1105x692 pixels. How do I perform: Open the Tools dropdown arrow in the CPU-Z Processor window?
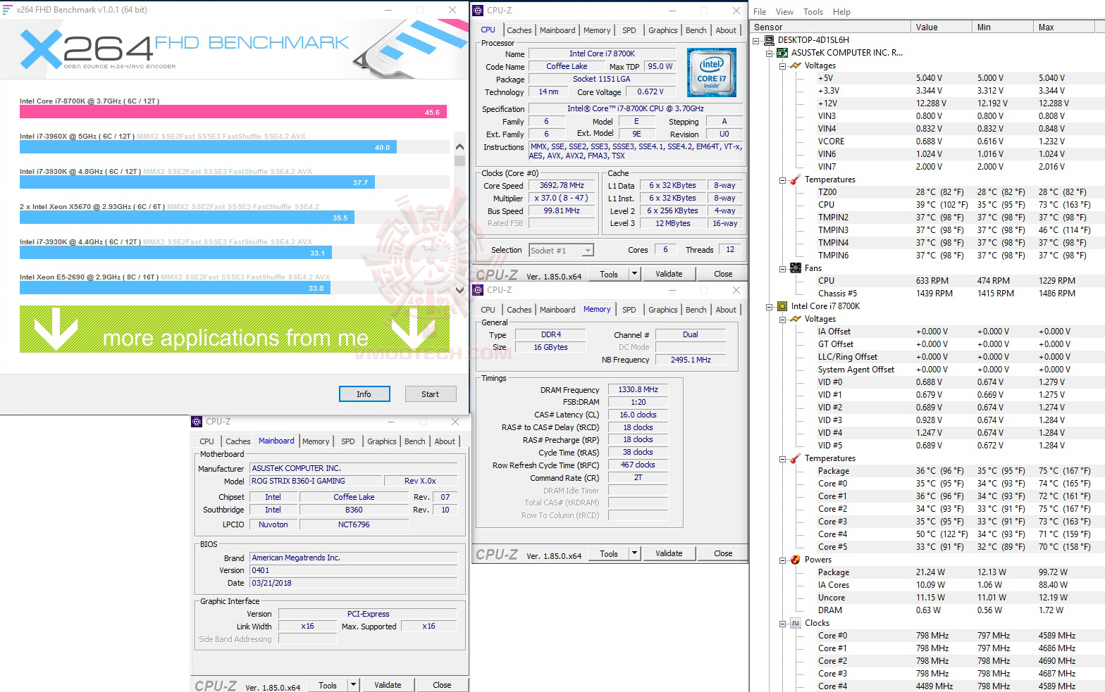coord(634,274)
